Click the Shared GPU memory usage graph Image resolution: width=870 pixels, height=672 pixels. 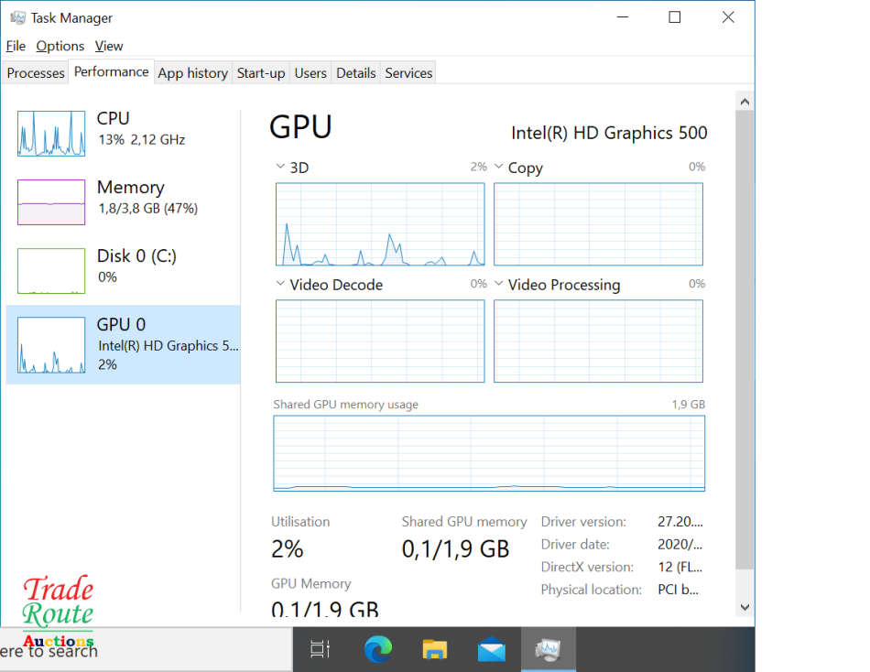click(489, 453)
